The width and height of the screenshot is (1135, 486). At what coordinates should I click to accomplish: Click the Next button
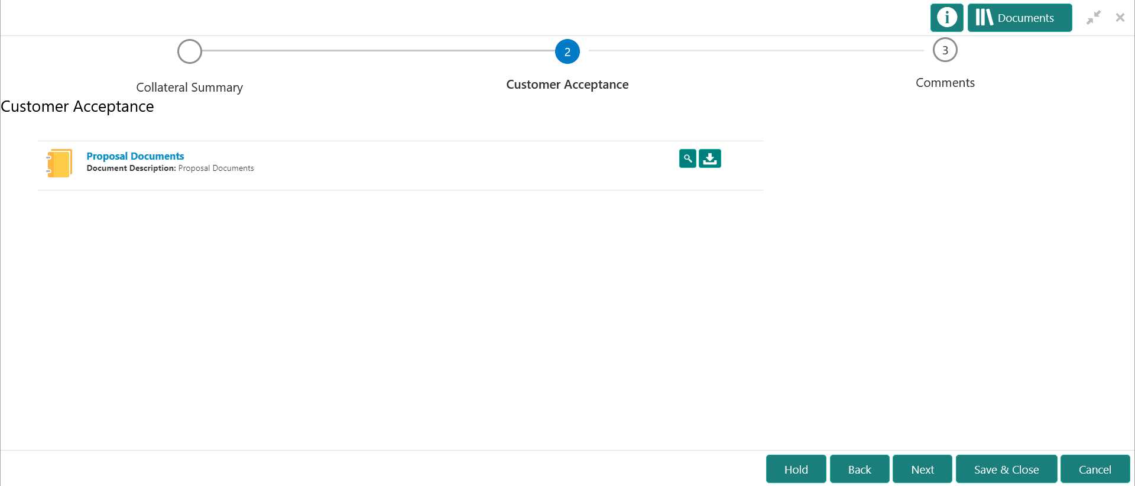pos(922,469)
